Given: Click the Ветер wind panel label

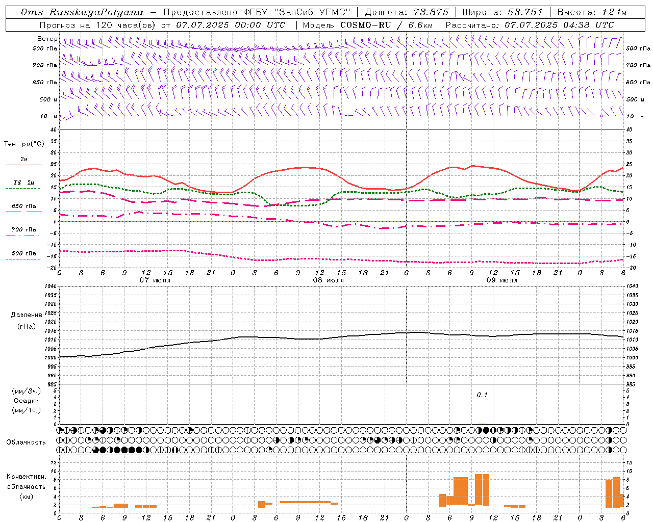Looking at the screenshot, I should [x=47, y=39].
